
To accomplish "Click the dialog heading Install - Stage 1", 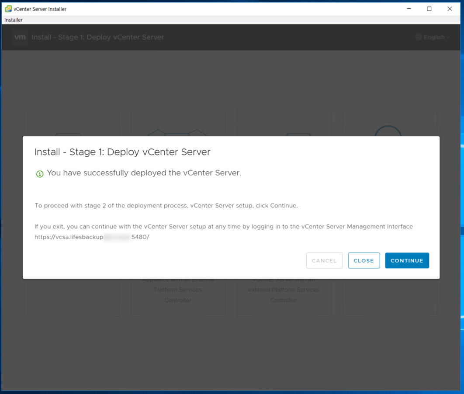I will coord(122,152).
